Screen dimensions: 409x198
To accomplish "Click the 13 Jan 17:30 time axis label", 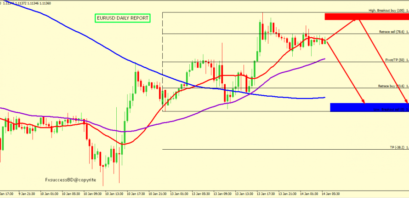I will [x=267, y=194].
